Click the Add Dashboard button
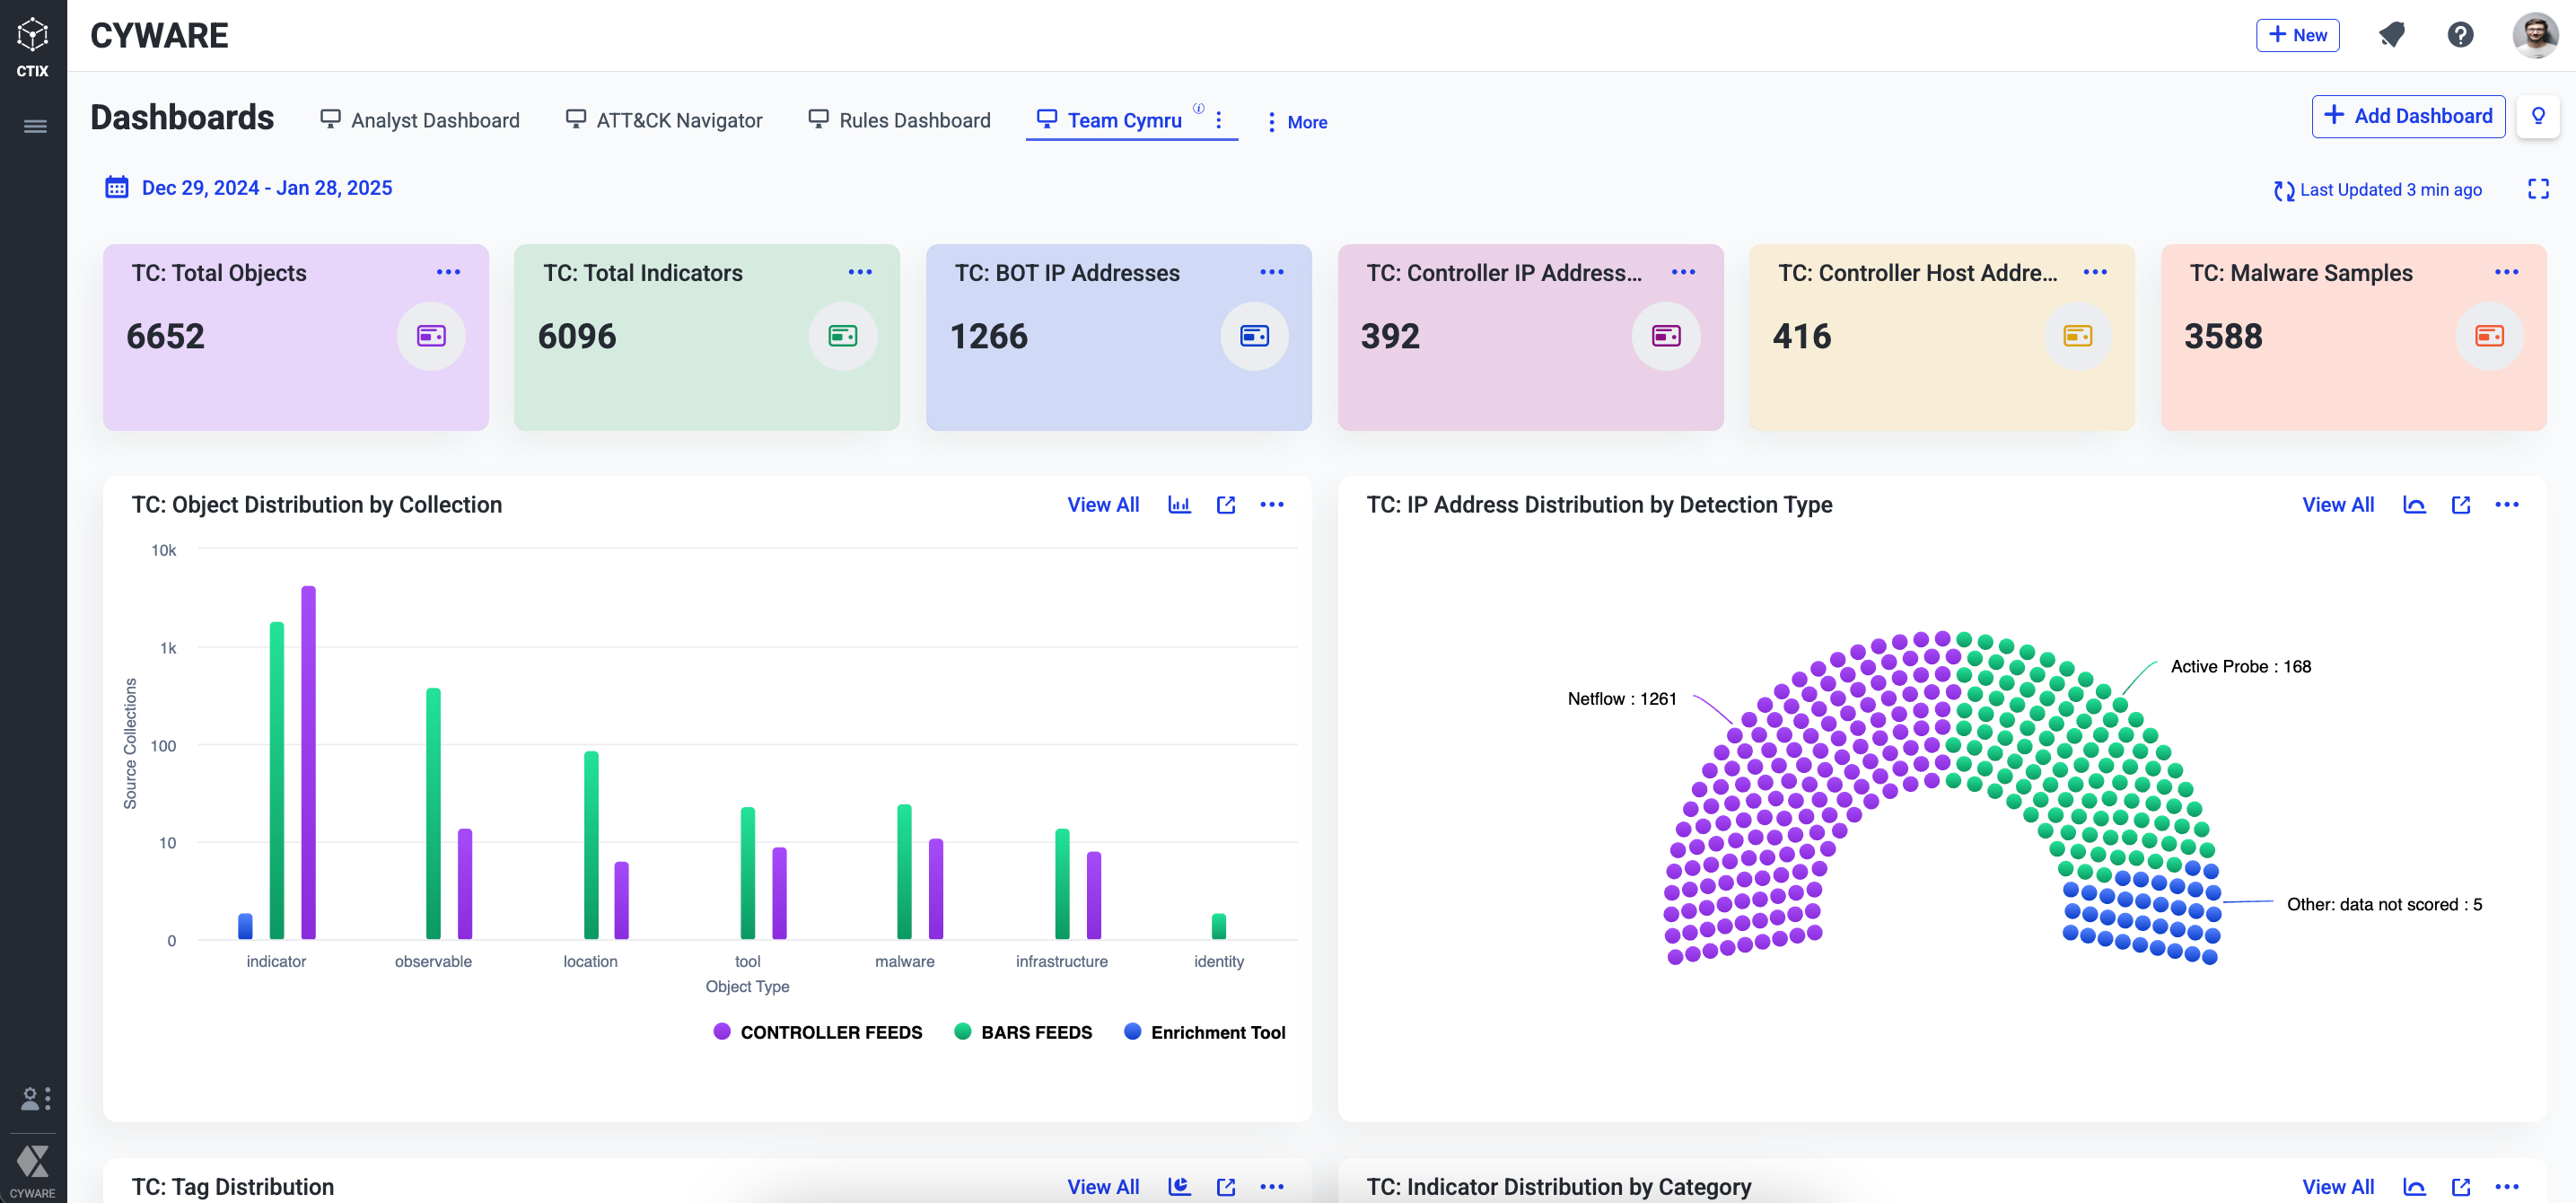 pos(2407,116)
